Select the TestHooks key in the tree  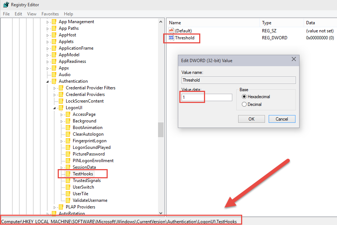tap(83, 174)
